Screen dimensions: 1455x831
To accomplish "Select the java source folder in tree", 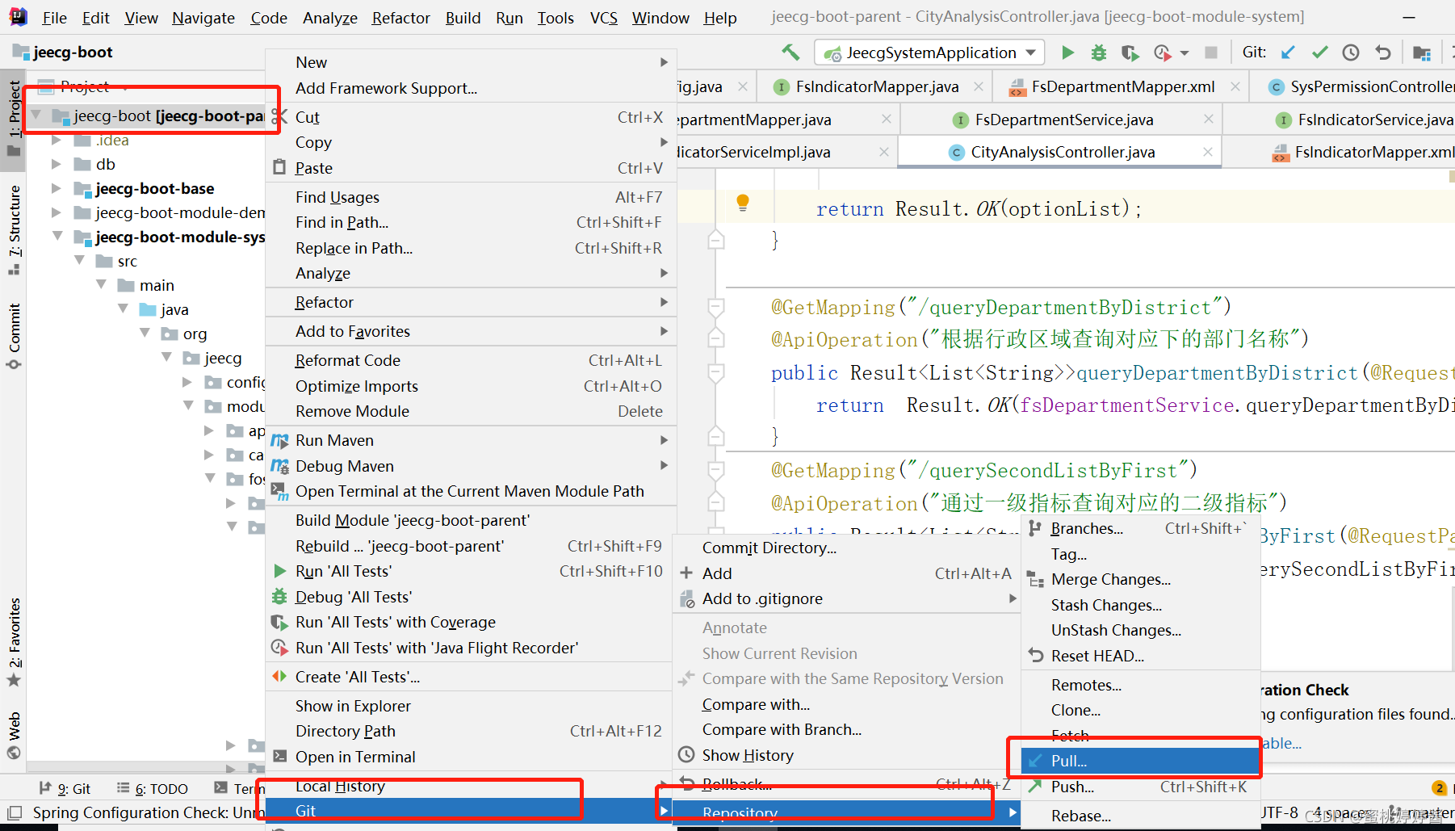I will (x=164, y=309).
